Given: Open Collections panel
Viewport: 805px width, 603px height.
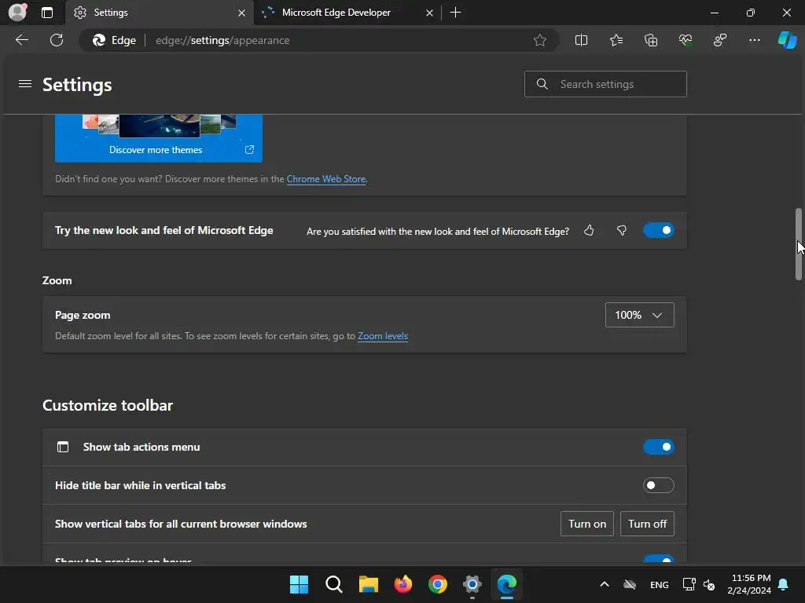Looking at the screenshot, I should [650, 40].
